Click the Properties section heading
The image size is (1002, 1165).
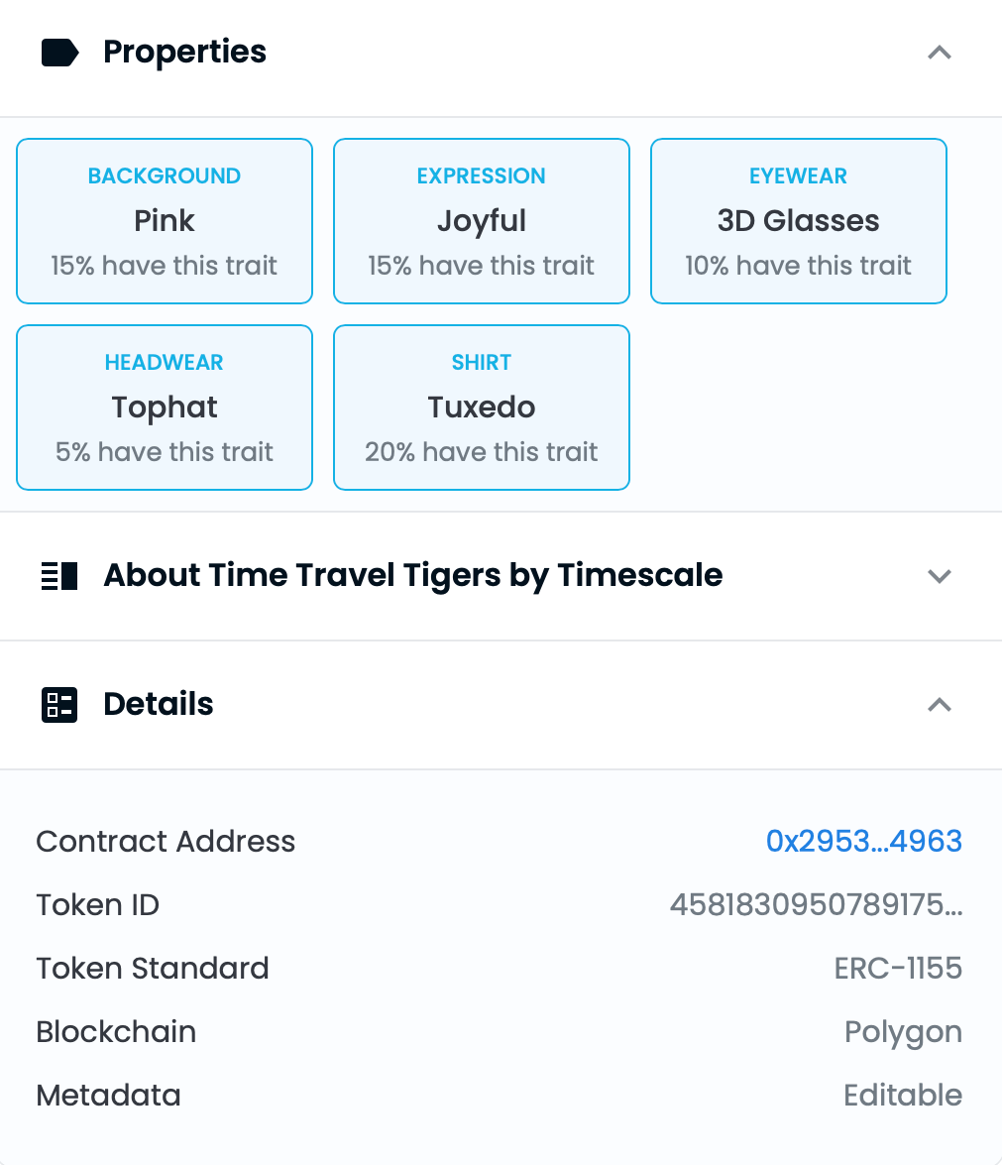184,53
